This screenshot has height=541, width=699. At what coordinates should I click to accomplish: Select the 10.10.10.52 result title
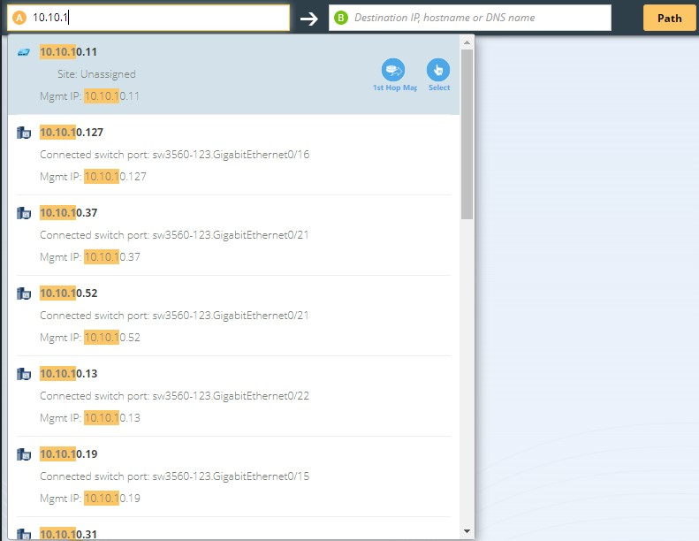click(68, 293)
